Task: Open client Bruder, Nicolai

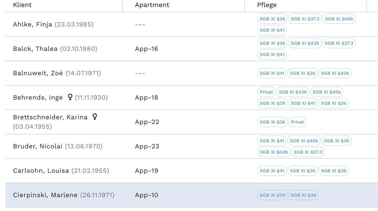Action: (37, 146)
